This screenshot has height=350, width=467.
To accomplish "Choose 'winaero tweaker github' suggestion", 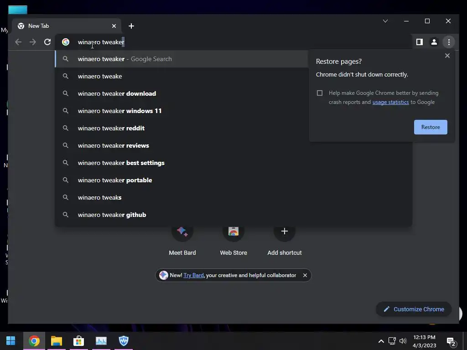I will point(233,215).
